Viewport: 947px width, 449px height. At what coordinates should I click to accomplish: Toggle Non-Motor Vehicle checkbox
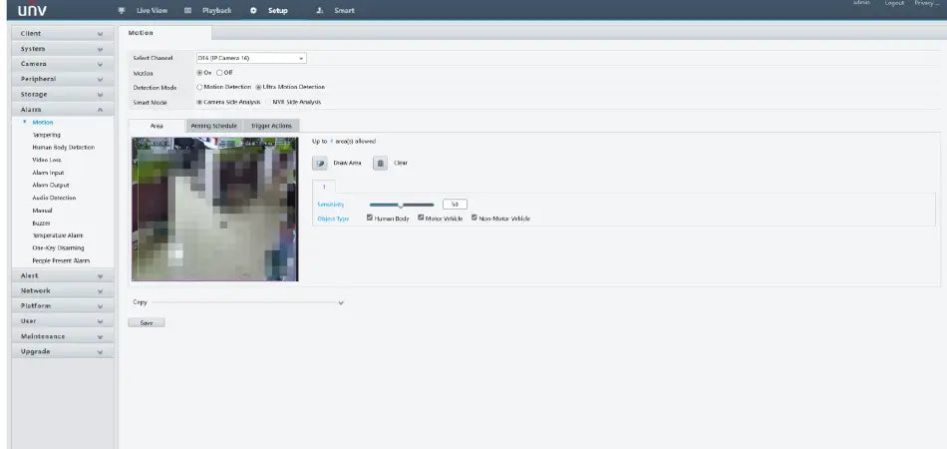click(474, 219)
